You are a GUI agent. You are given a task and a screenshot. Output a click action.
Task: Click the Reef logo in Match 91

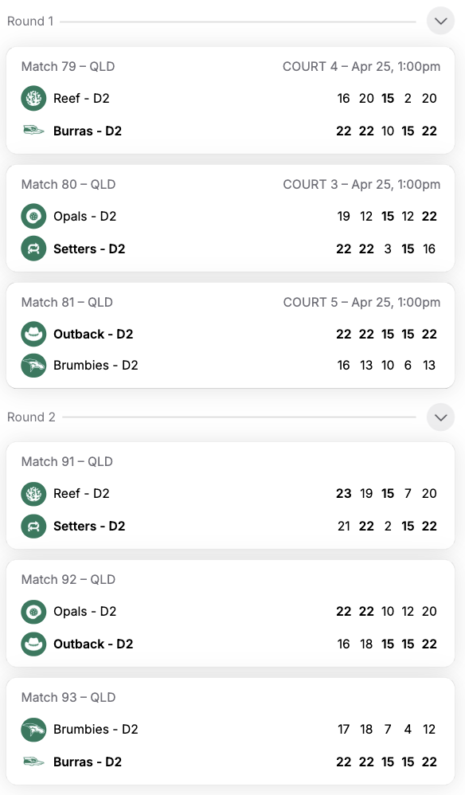click(33, 494)
